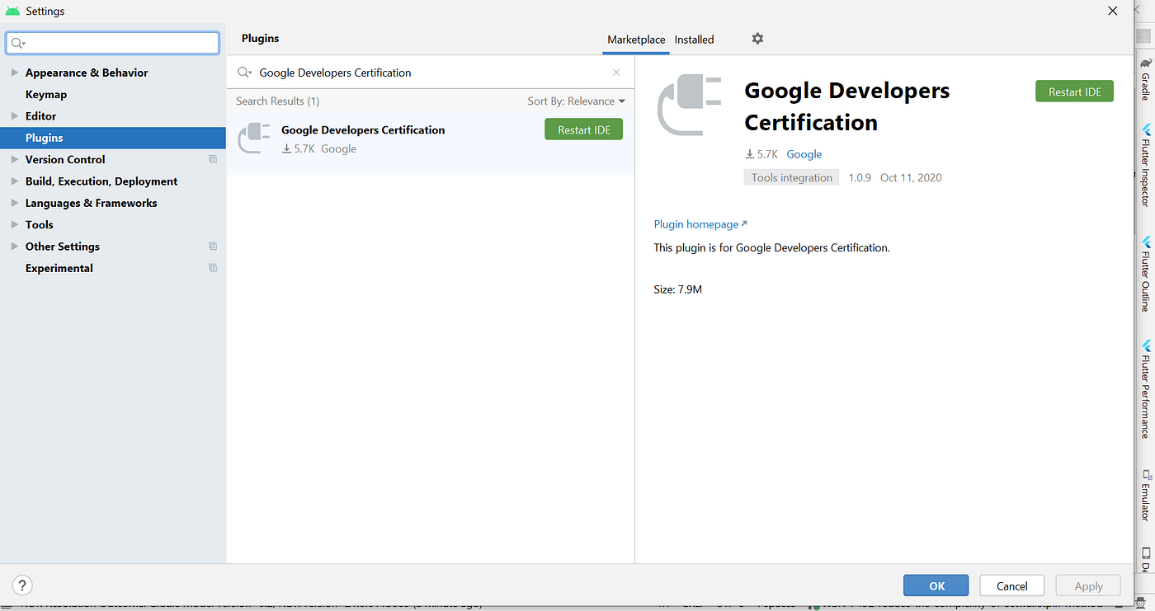The width and height of the screenshot is (1155, 611).
Task: Click the OK button
Action: pyautogui.click(x=936, y=585)
